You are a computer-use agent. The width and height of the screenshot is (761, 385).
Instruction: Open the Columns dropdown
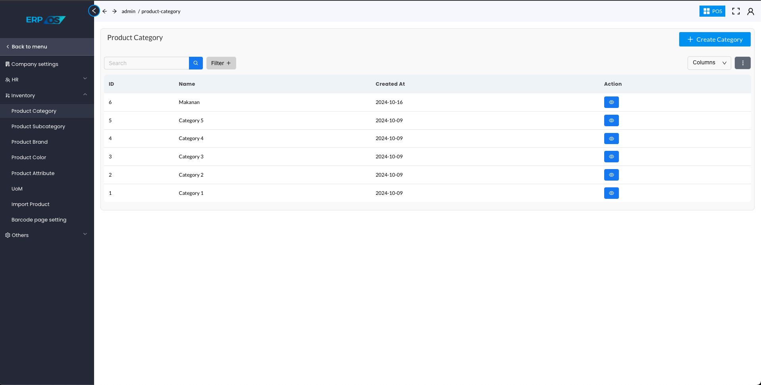click(709, 63)
